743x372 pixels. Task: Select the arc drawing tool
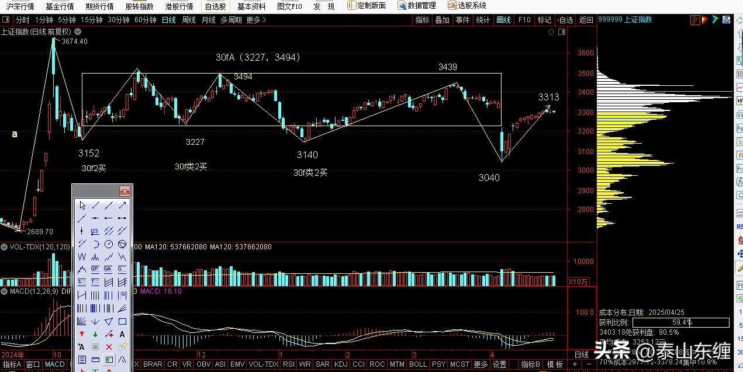(95, 244)
